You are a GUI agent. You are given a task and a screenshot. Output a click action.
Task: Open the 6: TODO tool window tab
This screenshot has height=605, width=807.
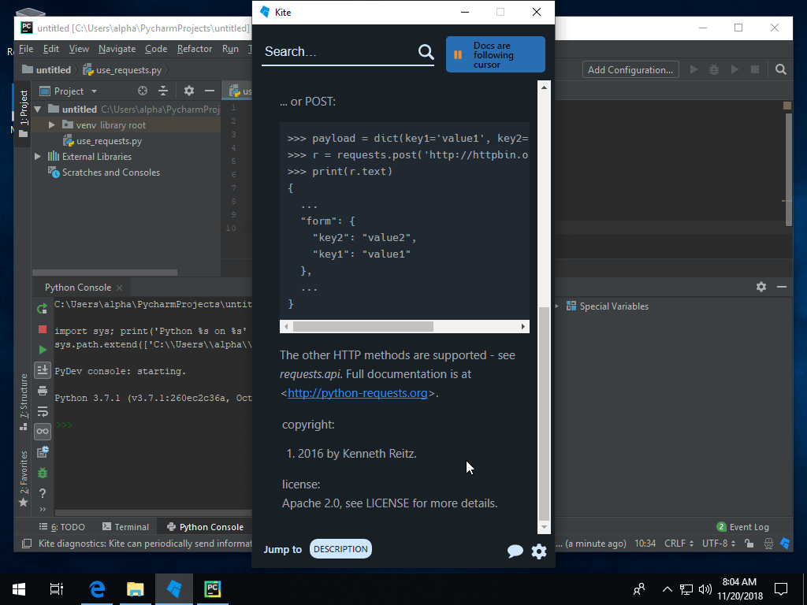[x=62, y=527]
